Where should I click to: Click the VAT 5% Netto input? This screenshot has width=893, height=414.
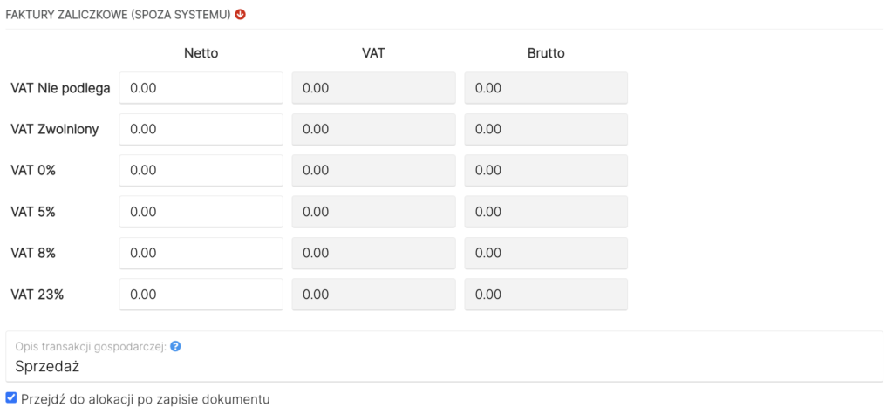[x=201, y=212]
